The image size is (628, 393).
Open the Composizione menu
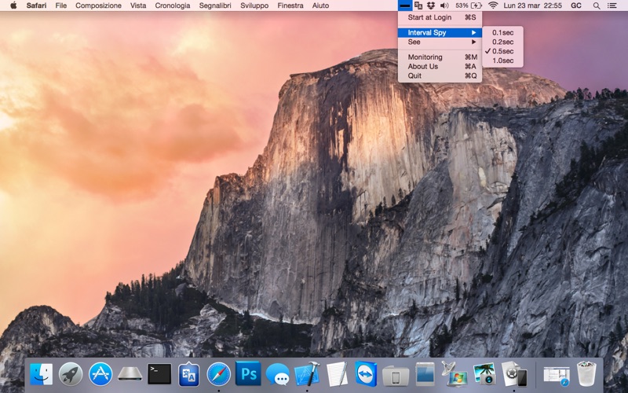98,6
